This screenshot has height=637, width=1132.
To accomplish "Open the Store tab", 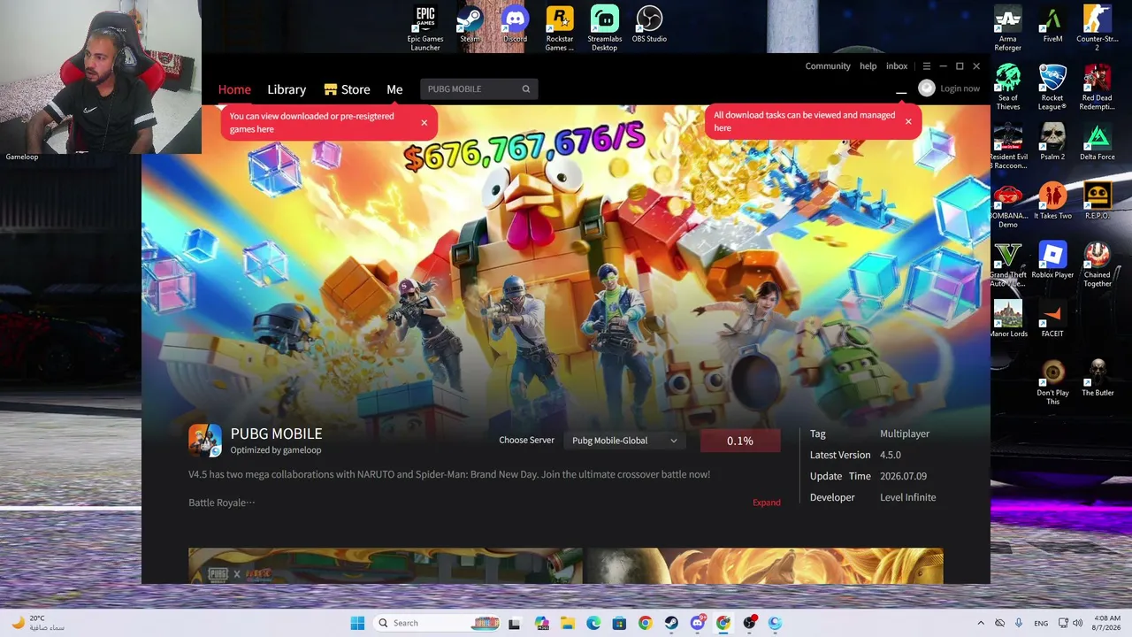I will (x=347, y=89).
